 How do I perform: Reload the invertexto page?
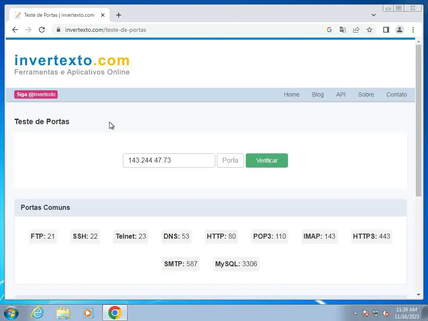[x=42, y=30]
